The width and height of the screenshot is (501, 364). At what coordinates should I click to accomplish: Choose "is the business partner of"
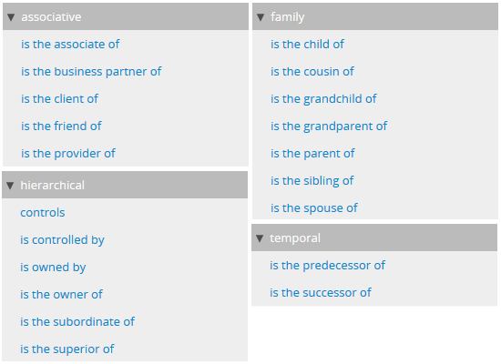point(91,72)
